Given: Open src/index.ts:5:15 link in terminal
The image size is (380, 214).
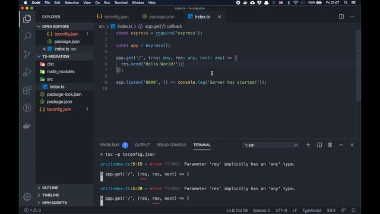Looking at the screenshot, I should [x=121, y=164].
